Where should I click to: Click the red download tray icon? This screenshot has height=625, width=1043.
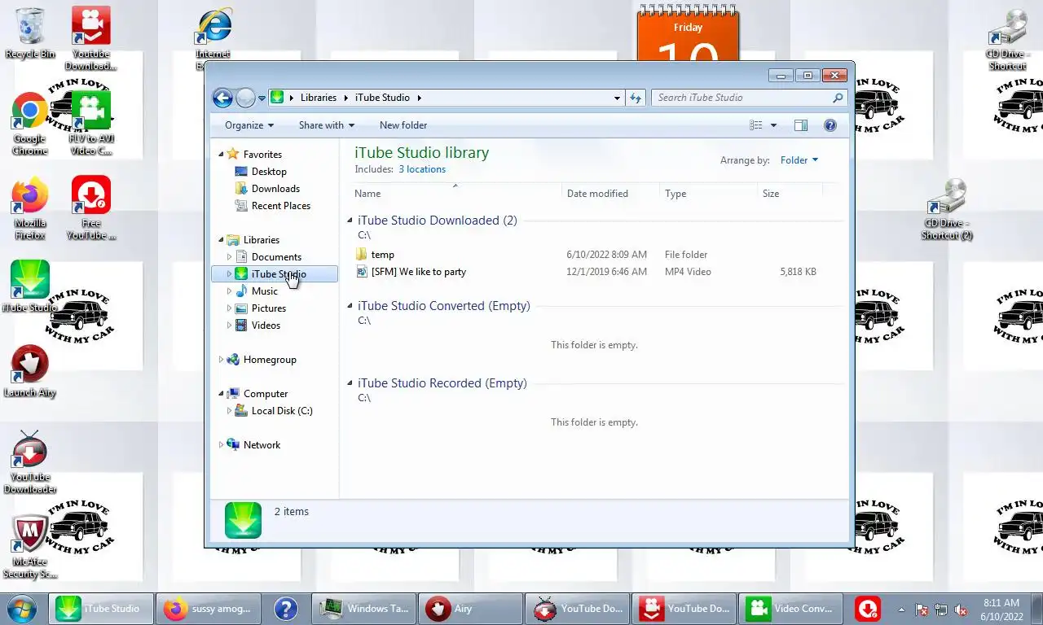pyautogui.click(x=867, y=609)
